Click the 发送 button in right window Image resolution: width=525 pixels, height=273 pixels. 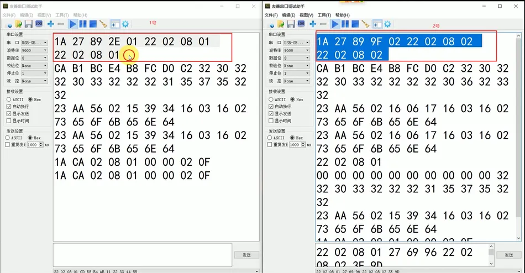coord(509,255)
